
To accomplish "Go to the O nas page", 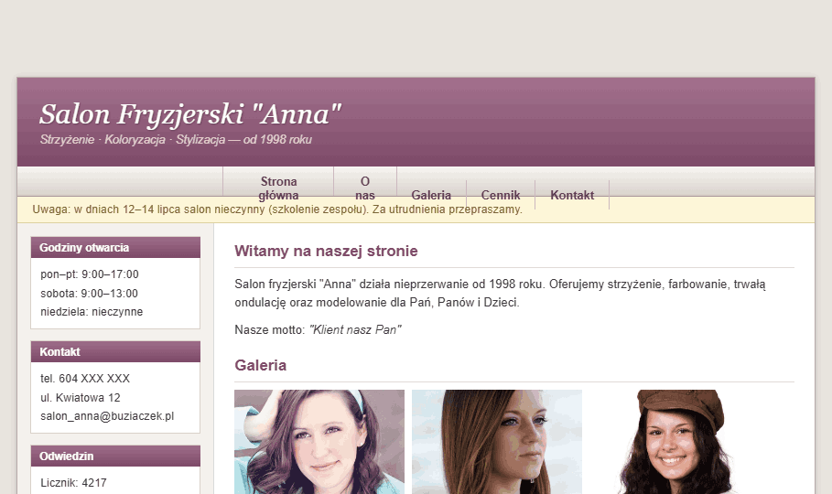I will pyautogui.click(x=365, y=188).
